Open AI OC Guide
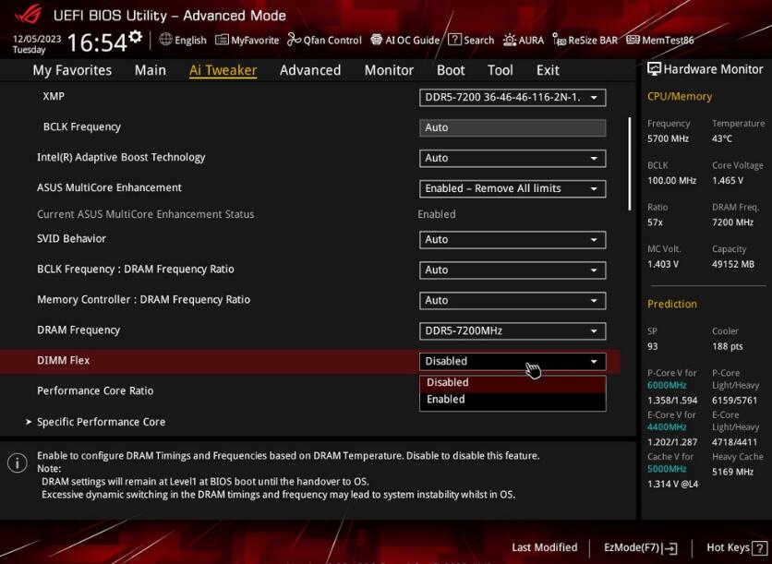The width and height of the screenshot is (772, 564). coord(404,40)
